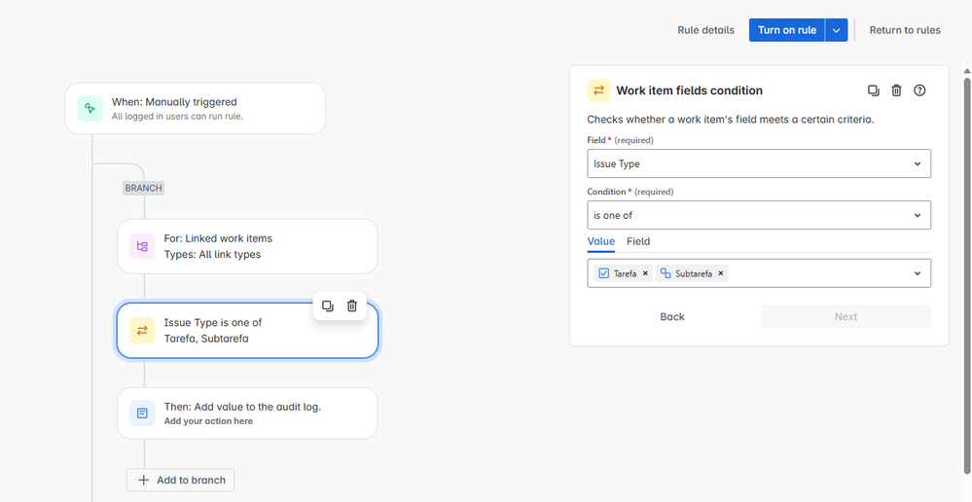The image size is (972, 502).
Task: Click the Turn on rule button
Action: pyautogui.click(x=787, y=30)
